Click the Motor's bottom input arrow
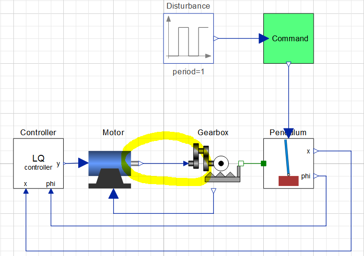 pyautogui.click(x=114, y=194)
